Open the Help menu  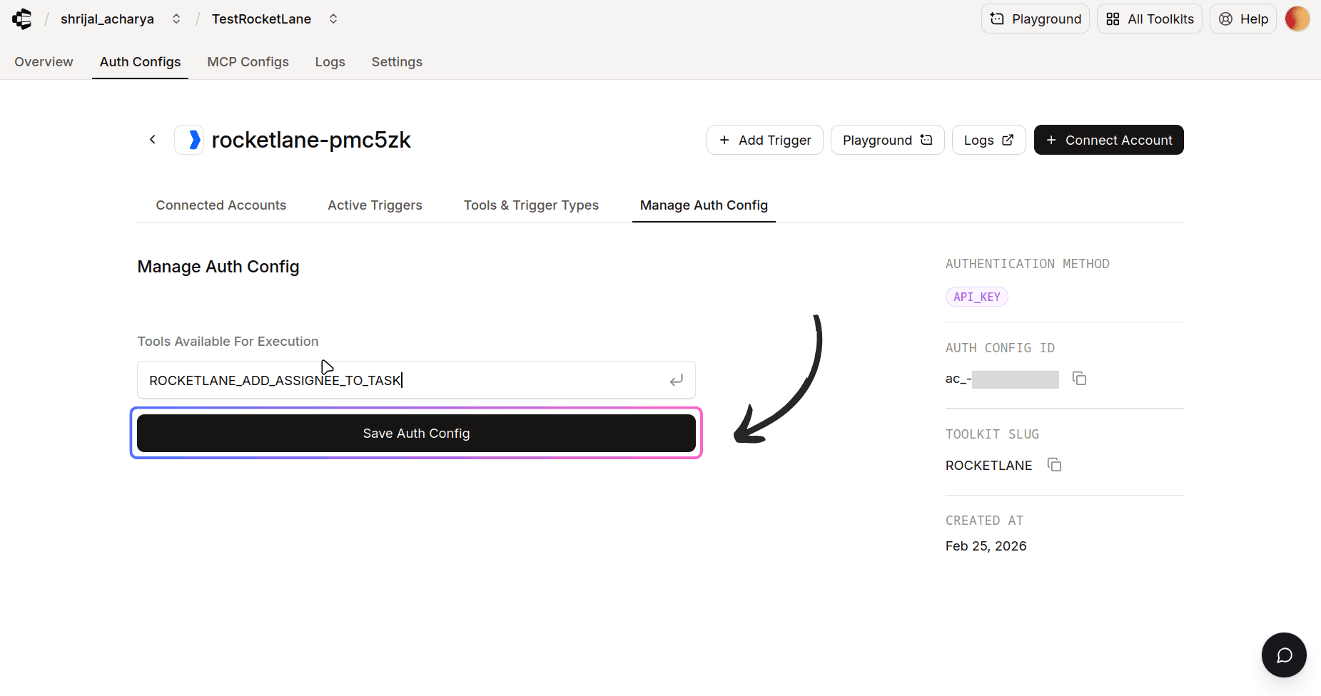point(1242,19)
